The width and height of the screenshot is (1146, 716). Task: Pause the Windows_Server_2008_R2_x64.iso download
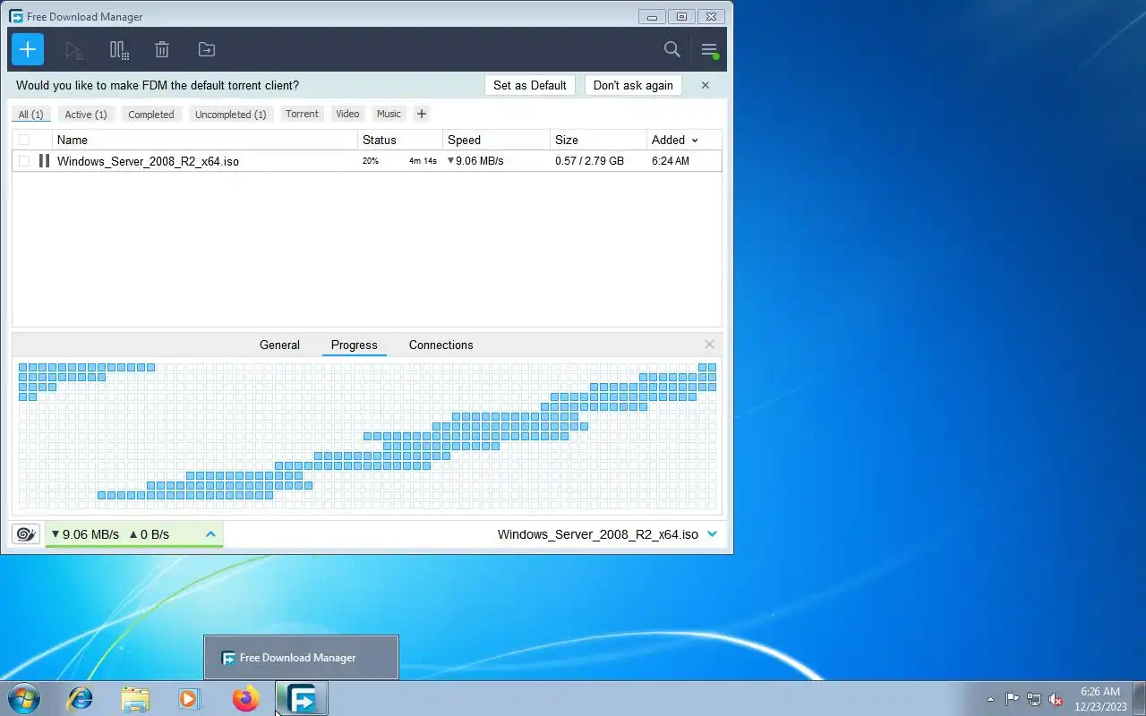pos(44,161)
